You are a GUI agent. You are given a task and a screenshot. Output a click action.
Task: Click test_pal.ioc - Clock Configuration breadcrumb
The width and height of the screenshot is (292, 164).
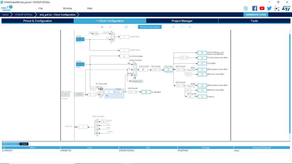pos(58,15)
